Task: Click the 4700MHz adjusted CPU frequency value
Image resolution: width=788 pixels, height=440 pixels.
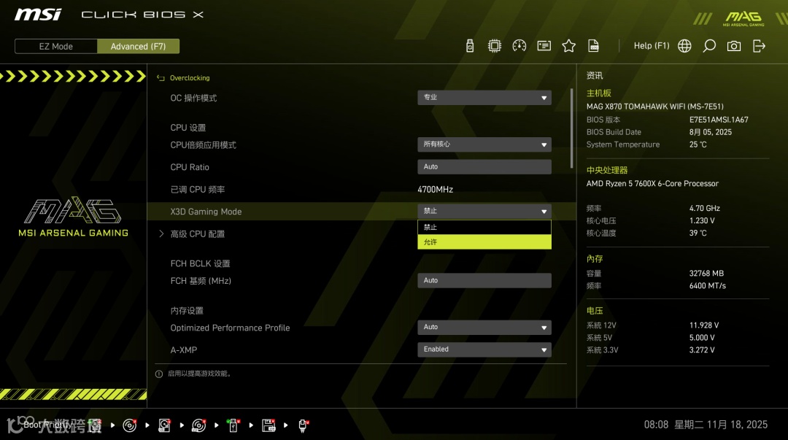Action: coord(435,190)
